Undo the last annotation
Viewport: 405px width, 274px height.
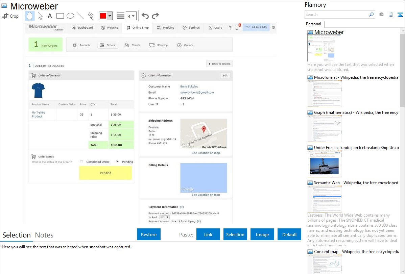tap(145, 16)
